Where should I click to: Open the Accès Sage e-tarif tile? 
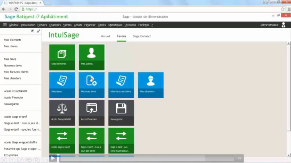pos(62,140)
